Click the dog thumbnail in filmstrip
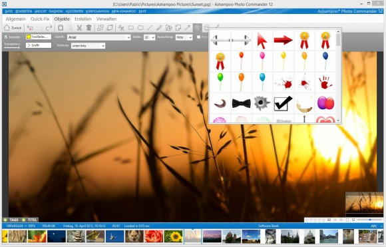This screenshot has width=386, height=247. (x=134, y=236)
